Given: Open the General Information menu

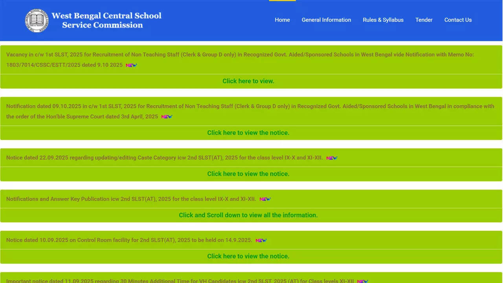Looking at the screenshot, I should coord(326,20).
